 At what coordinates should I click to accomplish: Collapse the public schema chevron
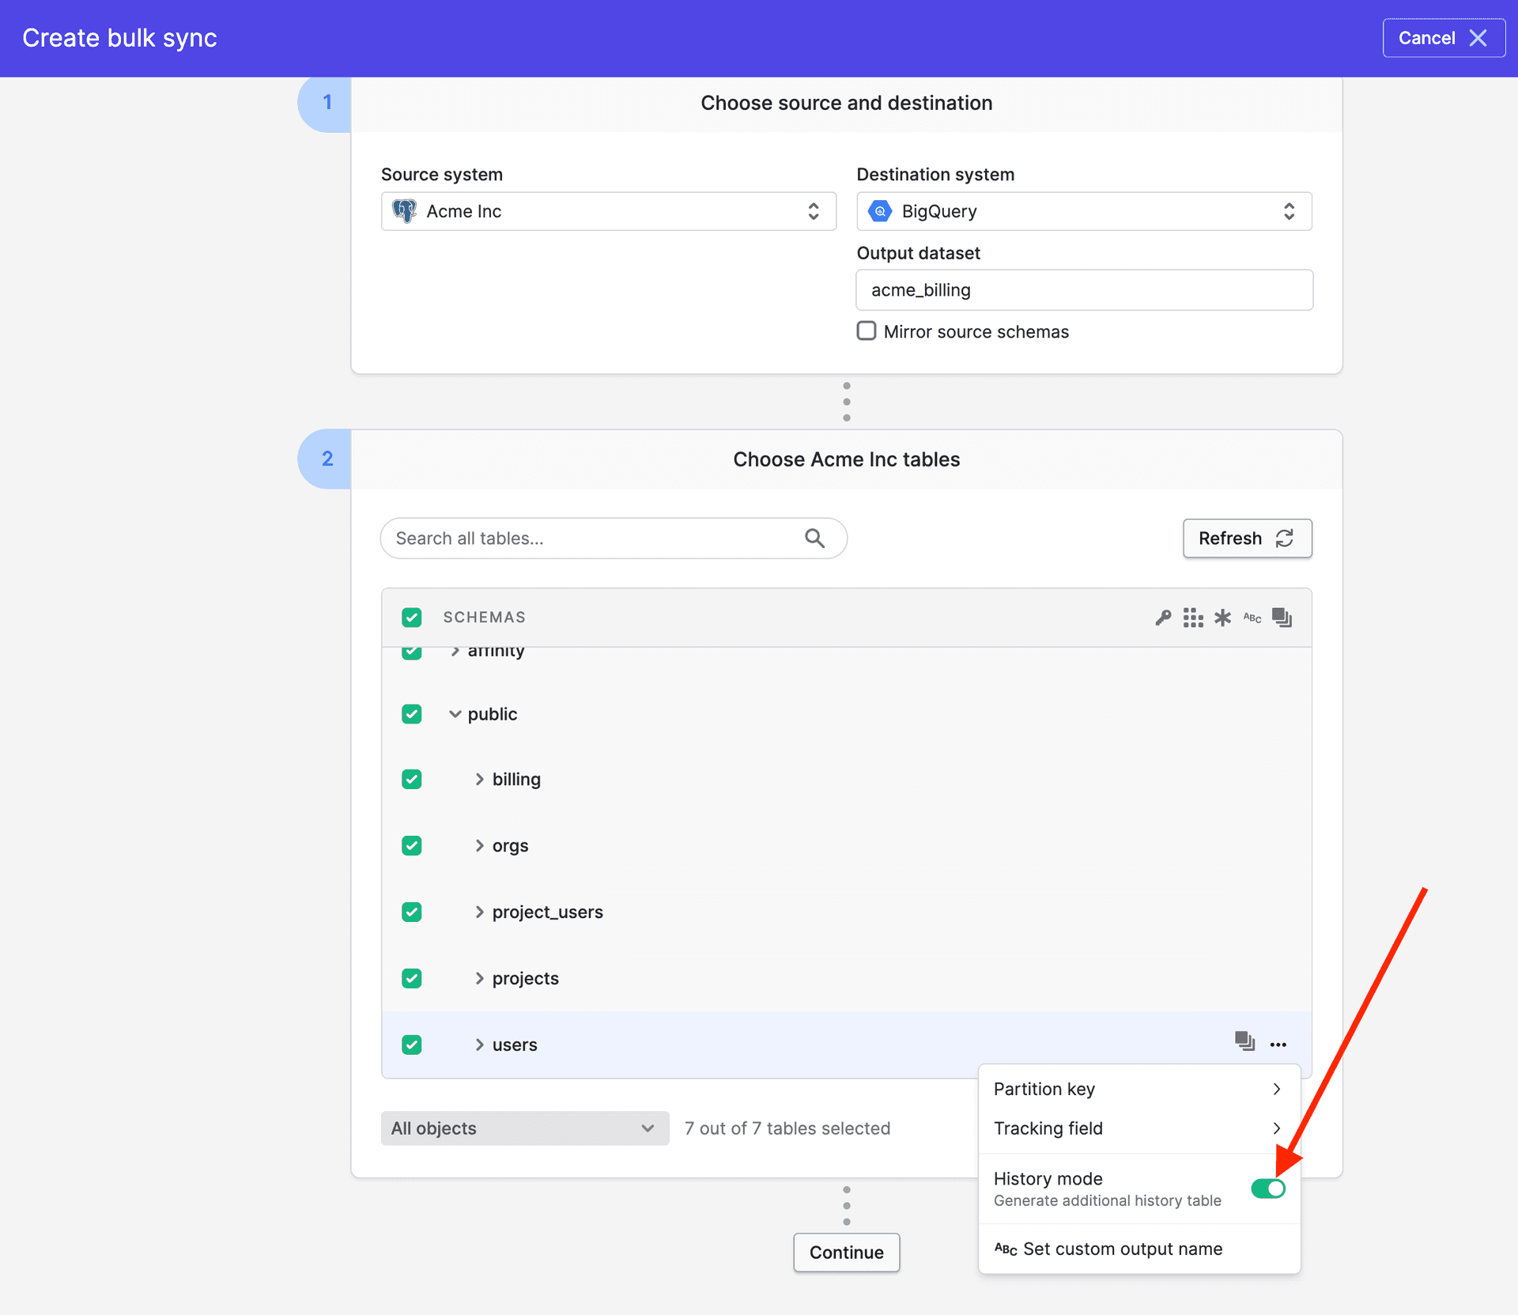coord(455,714)
